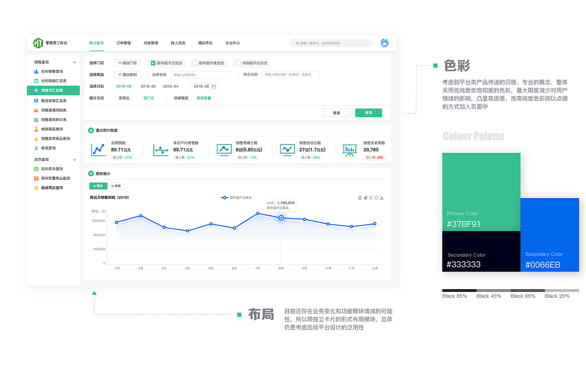This screenshot has width=586, height=366.
Task: Collapse the 销售查询 sidebar group
Action: click(75, 62)
